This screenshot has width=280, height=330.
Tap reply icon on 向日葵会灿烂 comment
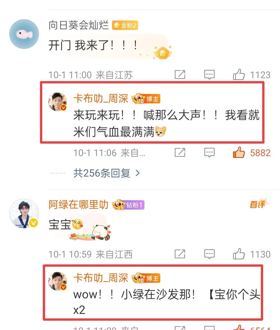tap(209, 75)
